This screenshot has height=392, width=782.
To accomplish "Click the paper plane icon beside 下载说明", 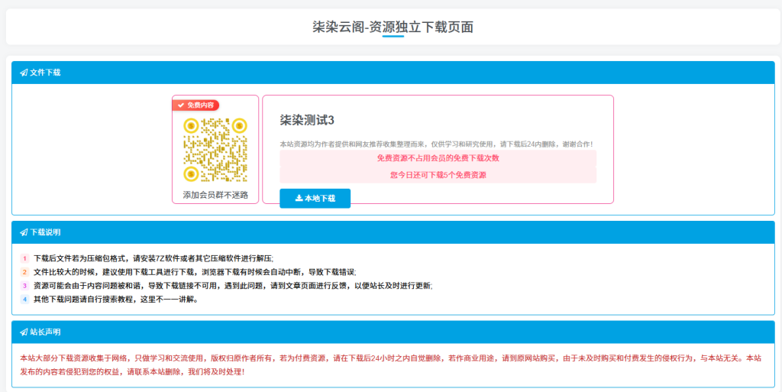I will tap(24, 232).
